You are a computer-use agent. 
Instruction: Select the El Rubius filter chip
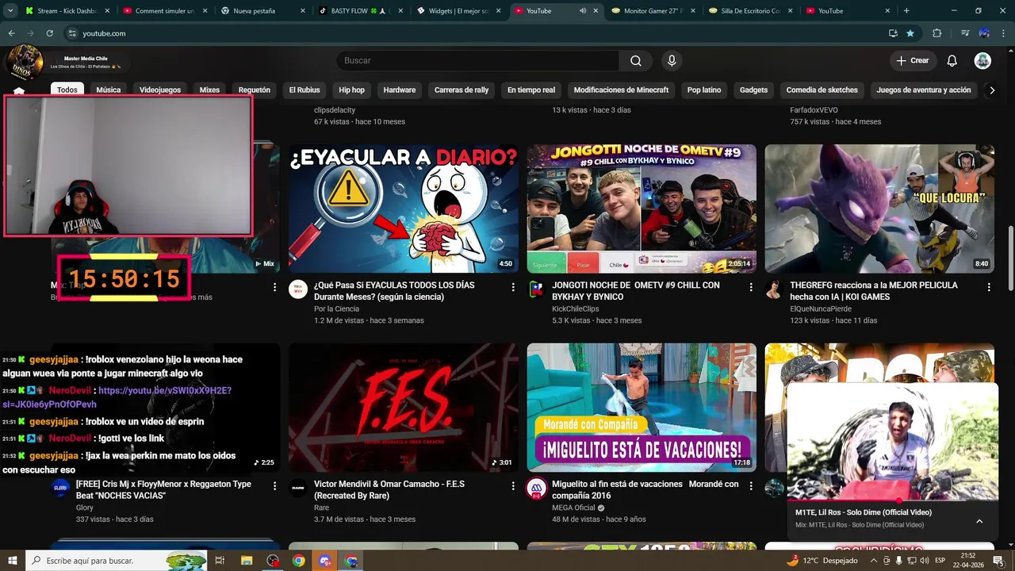304,90
